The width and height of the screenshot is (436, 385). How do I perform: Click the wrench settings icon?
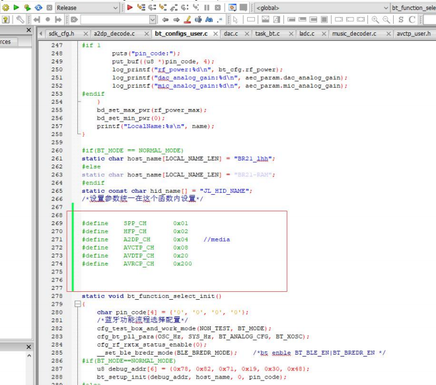20,19
